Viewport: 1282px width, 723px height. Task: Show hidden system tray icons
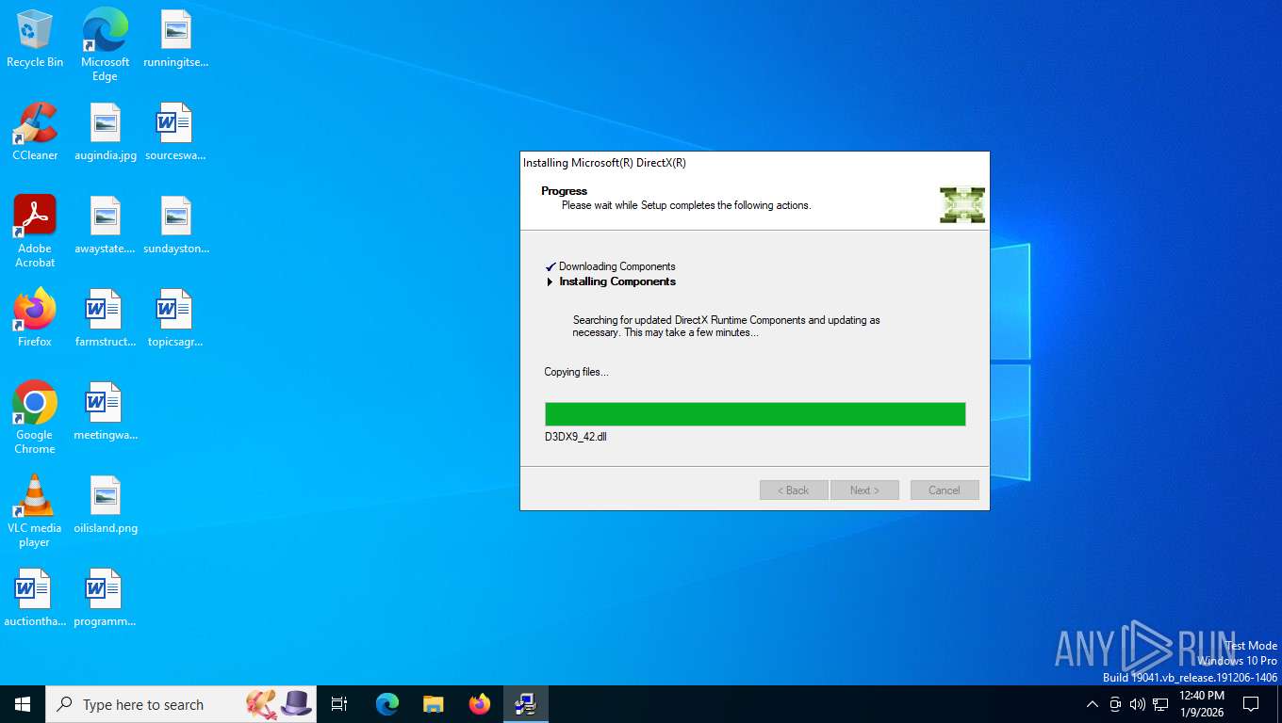click(1092, 704)
